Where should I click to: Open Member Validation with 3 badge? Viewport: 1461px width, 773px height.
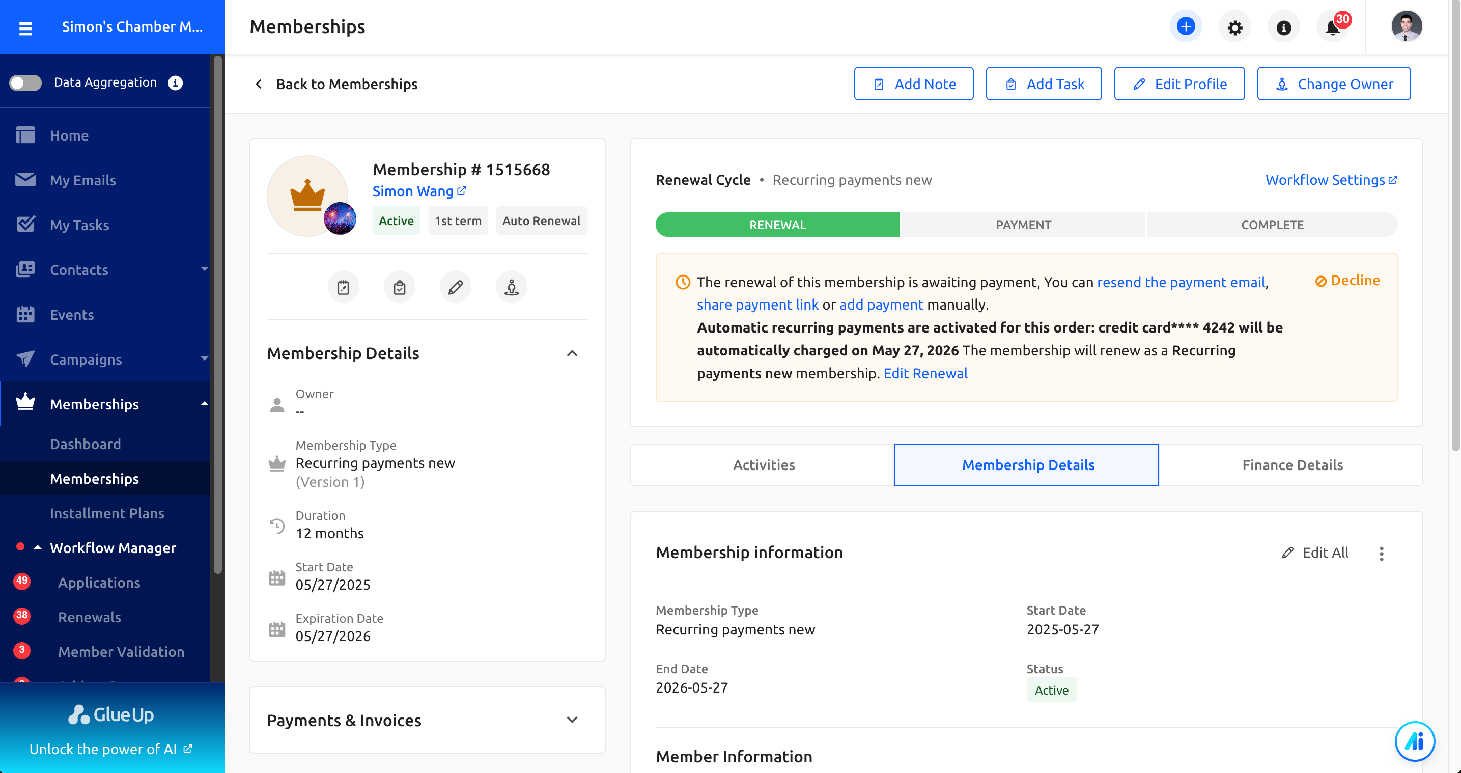[121, 651]
